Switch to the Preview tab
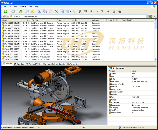This screenshot has height=130, width=158. (7, 64)
